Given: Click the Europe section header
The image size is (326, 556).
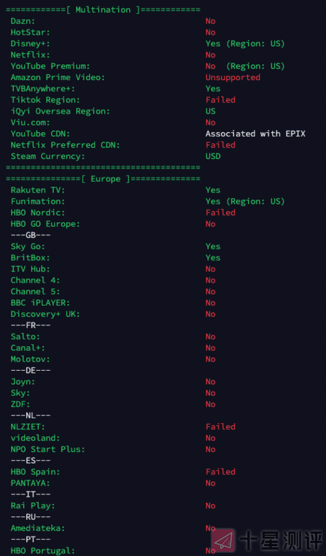Looking at the screenshot, I should 103,179.
